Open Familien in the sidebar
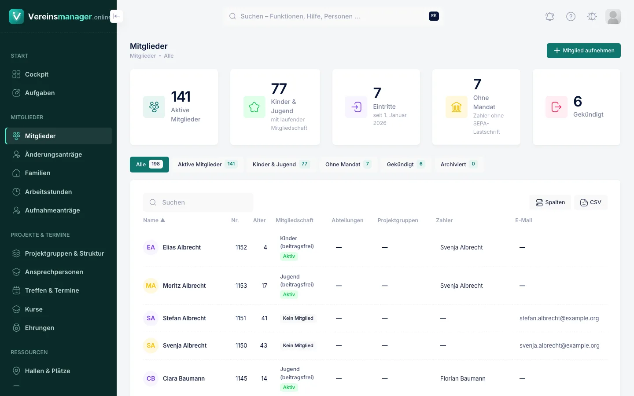Screen dimensions: 634x396 click(59, 173)
